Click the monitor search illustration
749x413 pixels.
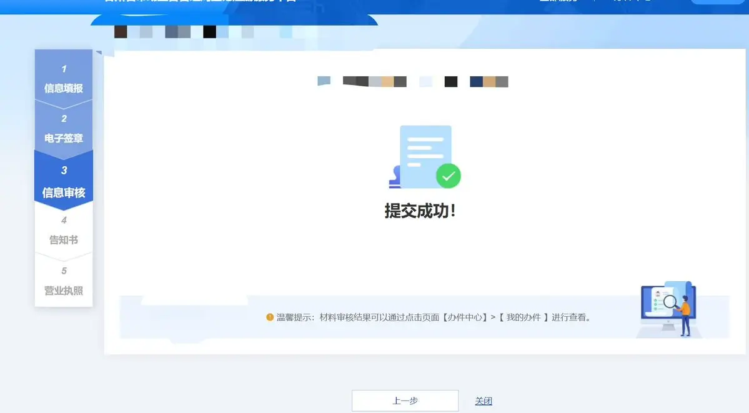[x=669, y=309]
